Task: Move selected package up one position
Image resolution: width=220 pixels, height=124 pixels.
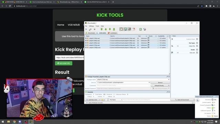Action: click(106, 29)
